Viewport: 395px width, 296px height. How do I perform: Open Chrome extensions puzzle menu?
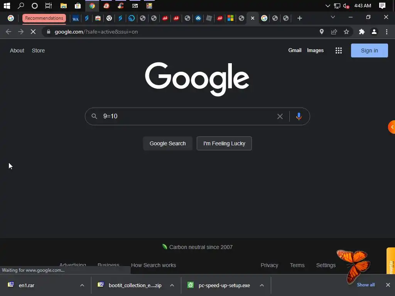tap(362, 32)
